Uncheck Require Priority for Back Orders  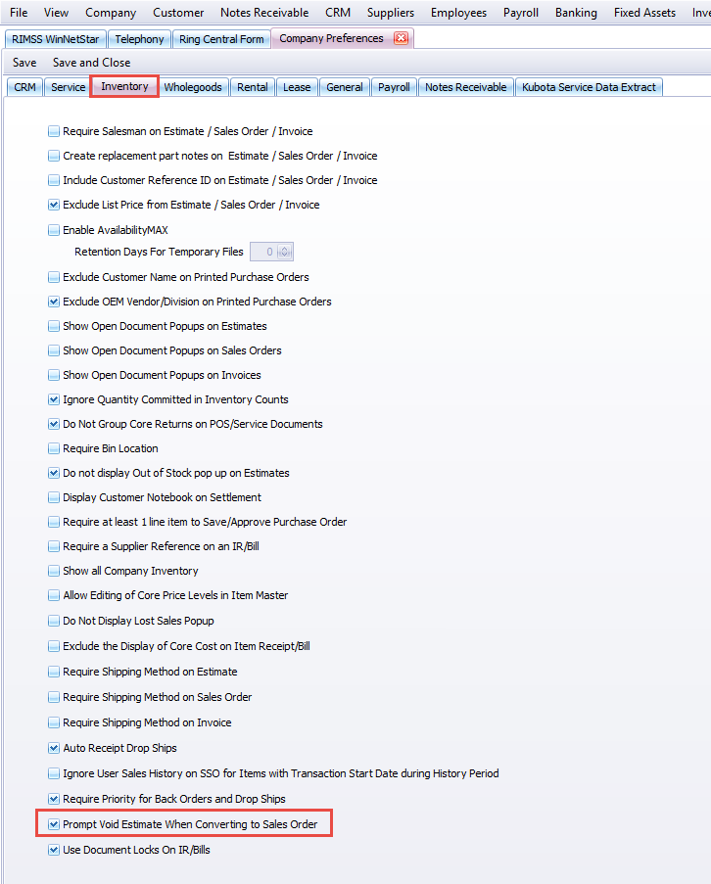pos(54,799)
